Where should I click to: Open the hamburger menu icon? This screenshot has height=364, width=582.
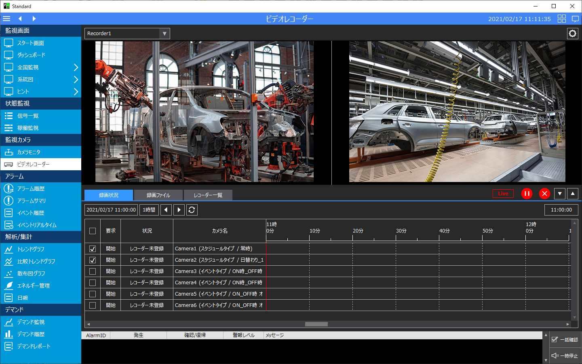[x=6, y=19]
